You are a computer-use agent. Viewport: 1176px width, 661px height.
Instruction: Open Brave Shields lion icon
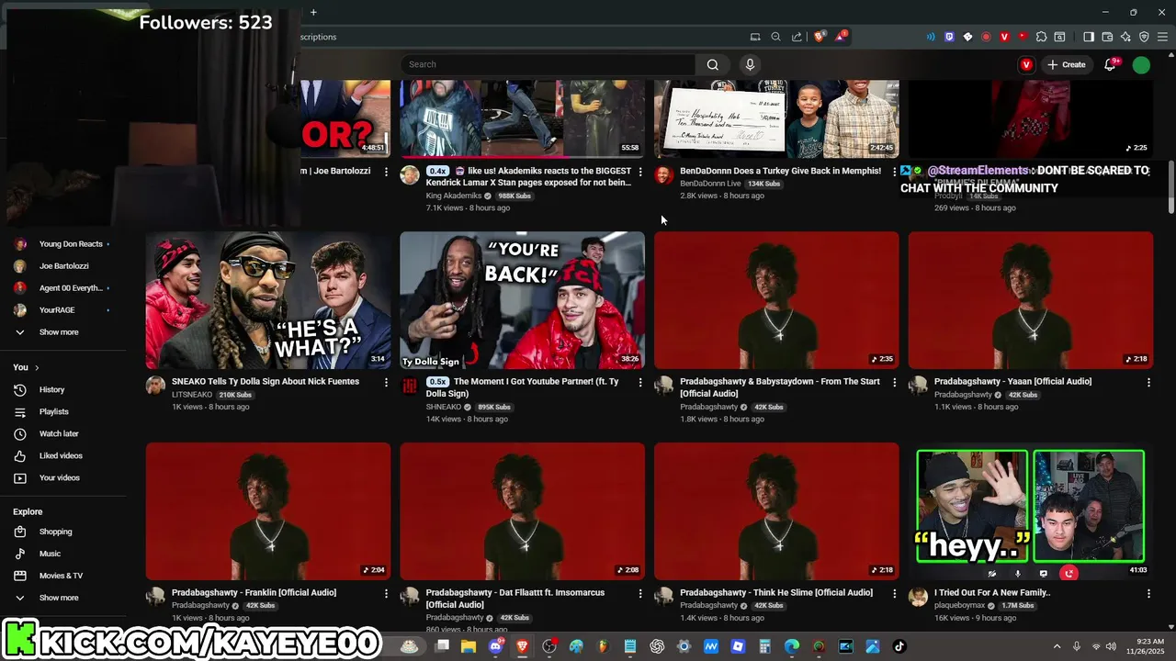[x=820, y=37]
